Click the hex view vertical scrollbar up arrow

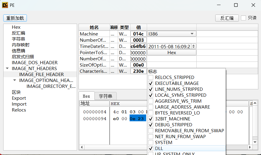point(255,103)
